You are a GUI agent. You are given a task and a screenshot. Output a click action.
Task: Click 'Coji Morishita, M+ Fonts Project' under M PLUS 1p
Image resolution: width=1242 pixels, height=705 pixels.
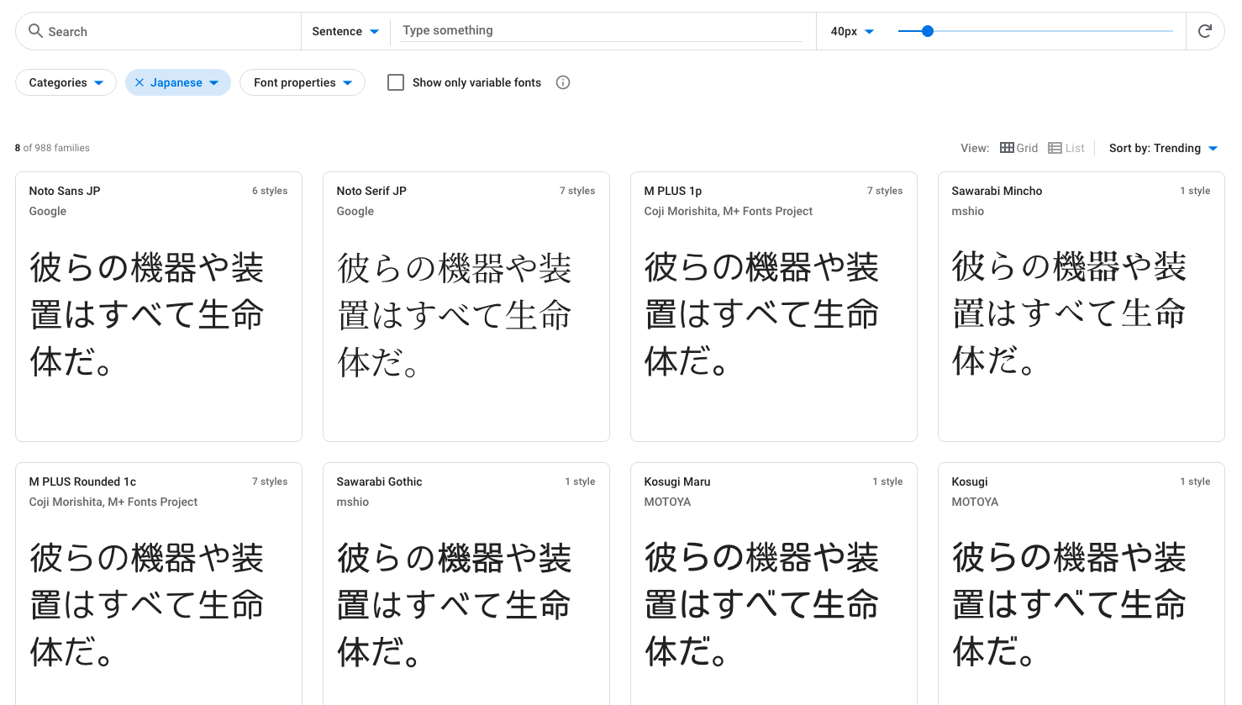point(729,211)
